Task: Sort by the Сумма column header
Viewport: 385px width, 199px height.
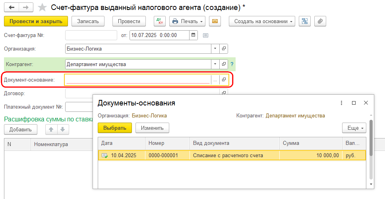Action: [311, 143]
